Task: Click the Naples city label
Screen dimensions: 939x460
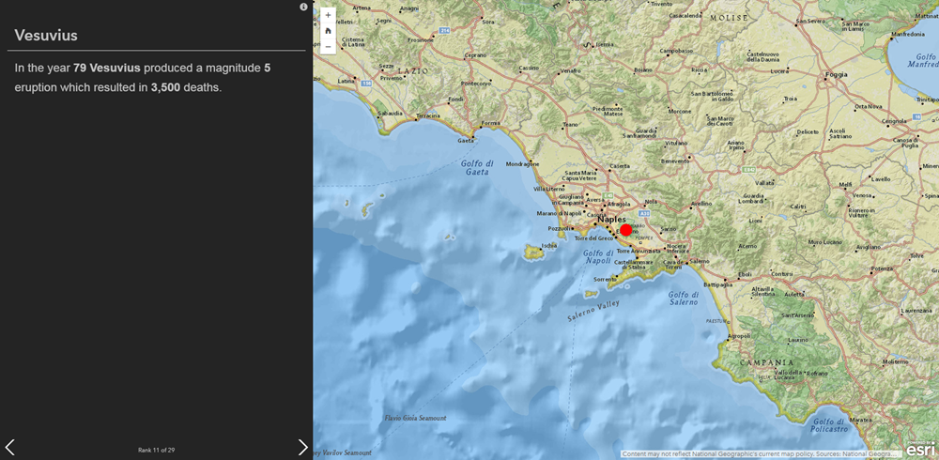Action: (x=611, y=220)
